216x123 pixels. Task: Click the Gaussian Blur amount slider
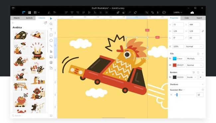coord(184,95)
